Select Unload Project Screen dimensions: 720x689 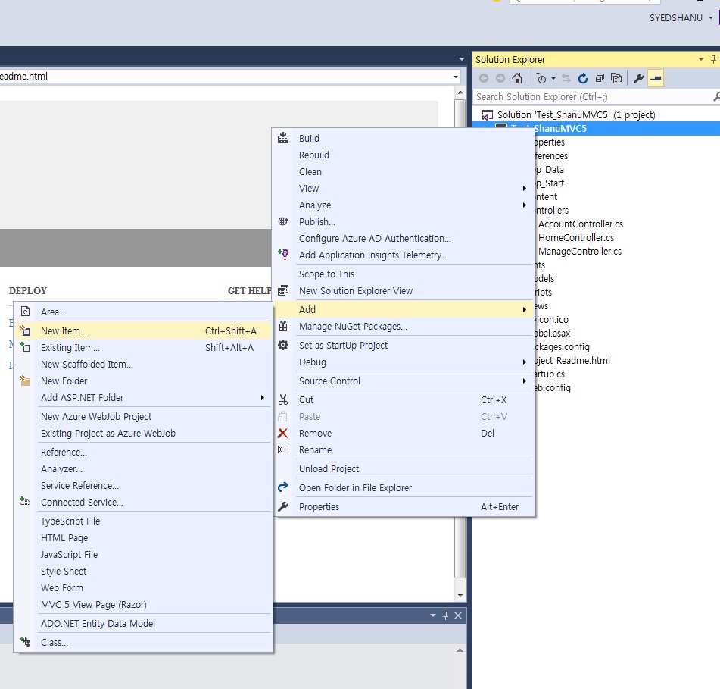point(329,469)
